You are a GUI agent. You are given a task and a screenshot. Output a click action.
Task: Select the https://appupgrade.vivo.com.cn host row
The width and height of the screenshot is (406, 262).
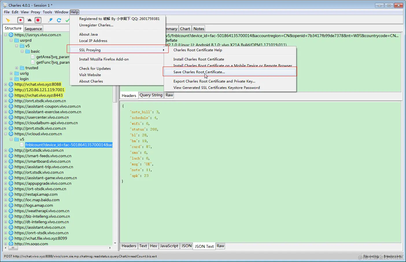click(43, 183)
